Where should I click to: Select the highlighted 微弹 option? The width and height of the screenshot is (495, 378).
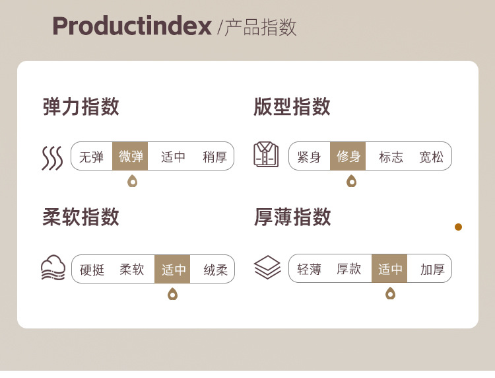131,157
